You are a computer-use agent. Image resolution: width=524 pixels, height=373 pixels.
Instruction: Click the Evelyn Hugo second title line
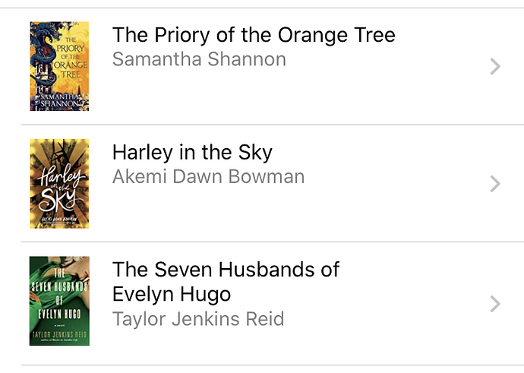[x=172, y=294]
